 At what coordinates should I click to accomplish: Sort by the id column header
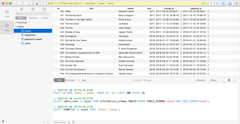click(58, 9)
